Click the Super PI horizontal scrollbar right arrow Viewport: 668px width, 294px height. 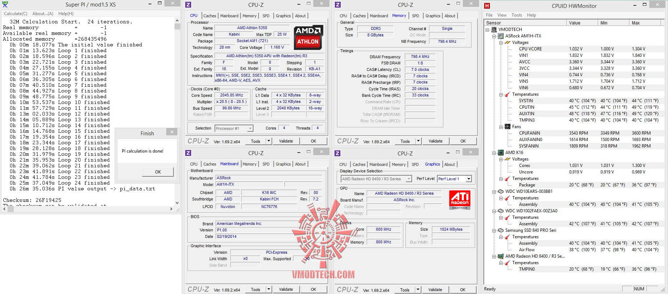click(171, 209)
